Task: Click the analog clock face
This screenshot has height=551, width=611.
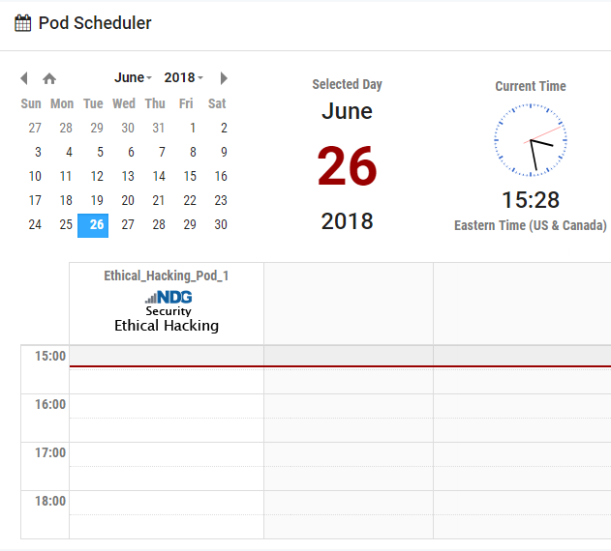Action: pyautogui.click(x=530, y=141)
